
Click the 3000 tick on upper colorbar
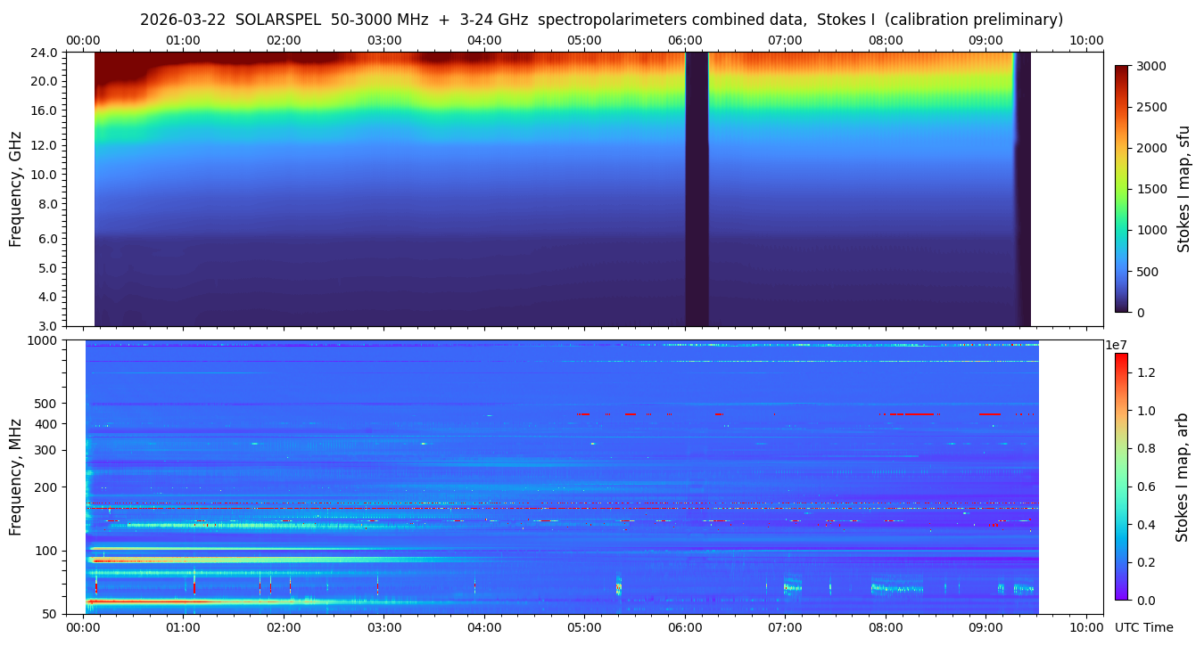[1150, 67]
